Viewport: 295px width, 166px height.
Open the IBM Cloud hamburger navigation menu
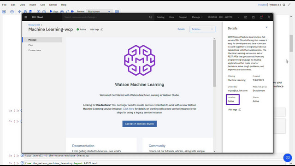[26, 17]
